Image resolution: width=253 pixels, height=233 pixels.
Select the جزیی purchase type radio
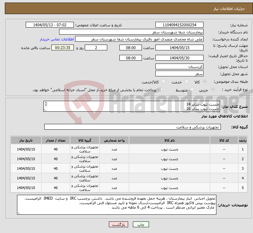(x=213, y=90)
